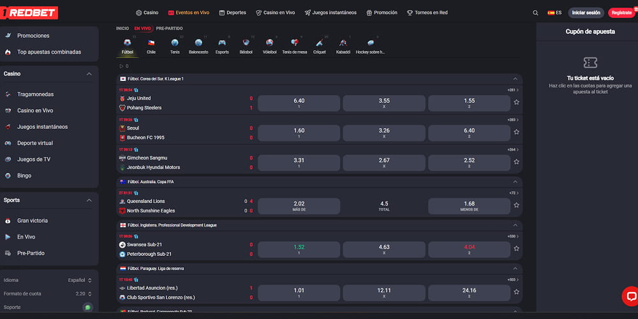Image resolution: width=638 pixels, height=319 pixels.
Task: Open Juegos instantáneos top menu
Action: [330, 13]
